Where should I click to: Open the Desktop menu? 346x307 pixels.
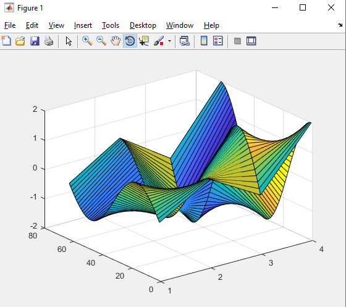pos(143,25)
